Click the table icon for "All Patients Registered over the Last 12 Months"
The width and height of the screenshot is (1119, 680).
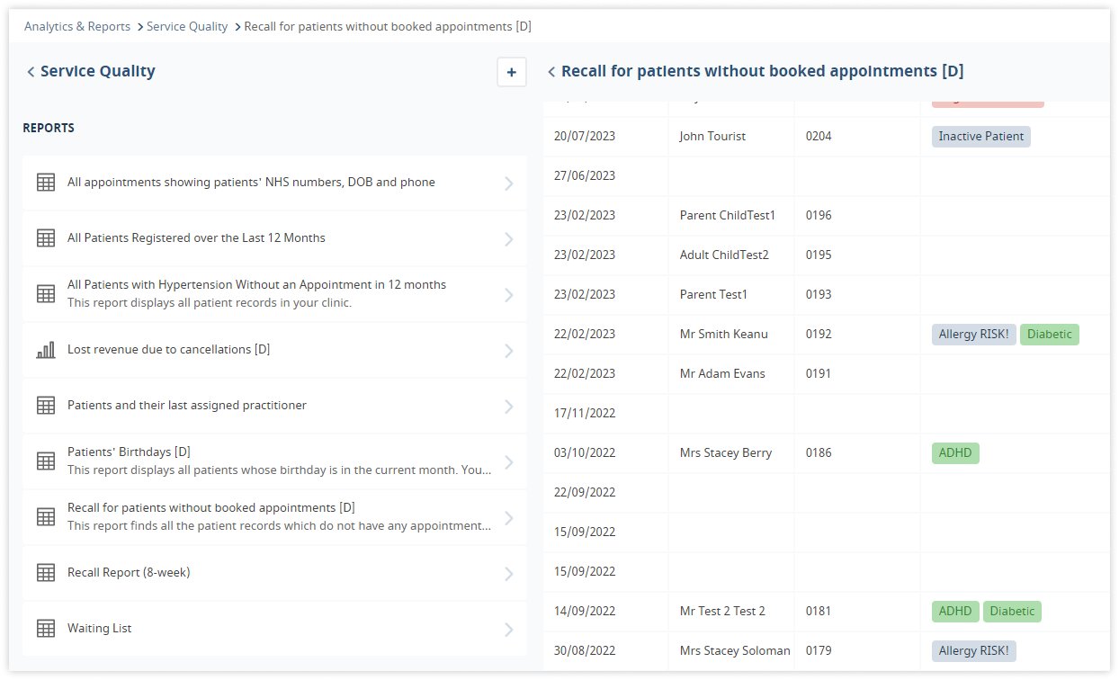[46, 238]
